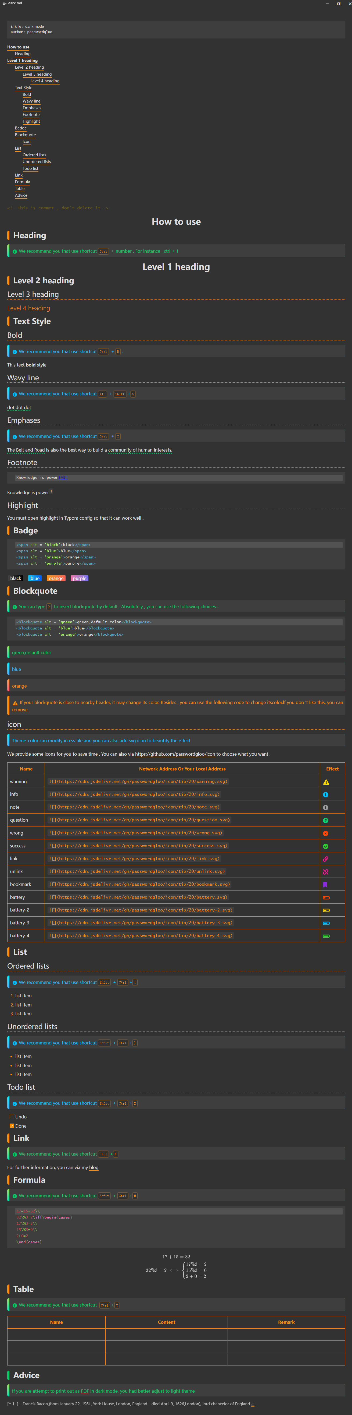Follow the blog hyperlink

point(94,1168)
